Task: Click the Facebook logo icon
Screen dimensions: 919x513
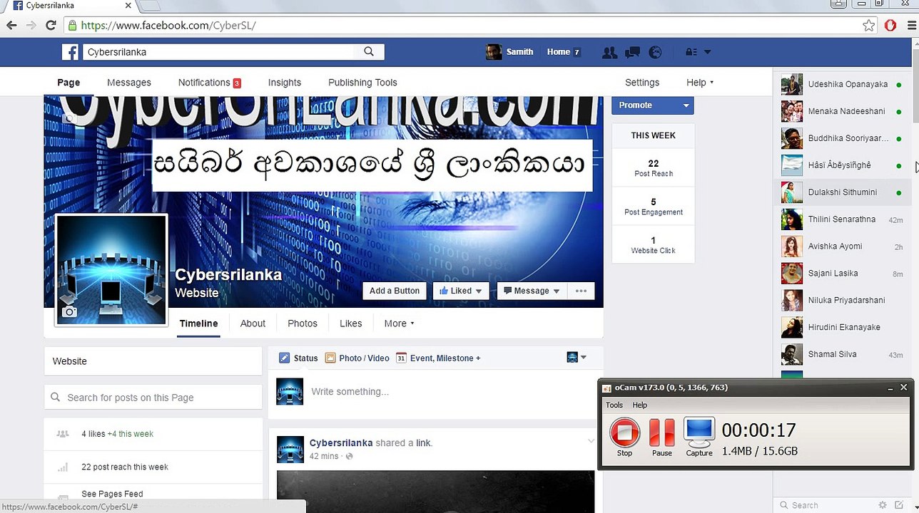Action: (70, 52)
